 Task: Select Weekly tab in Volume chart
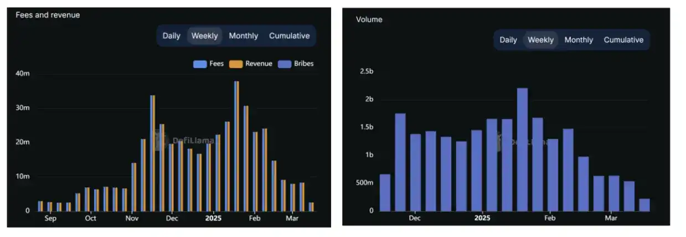tap(540, 40)
